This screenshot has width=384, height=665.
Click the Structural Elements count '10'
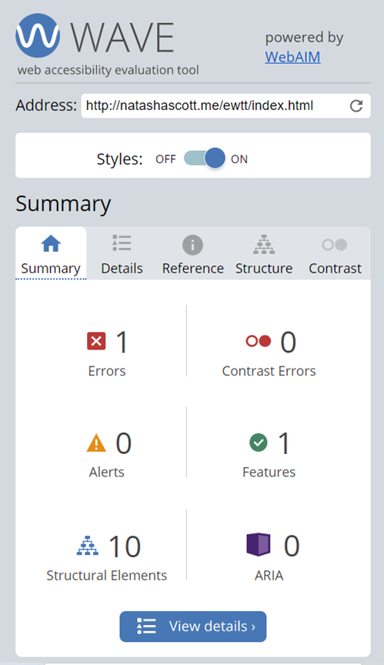[125, 546]
